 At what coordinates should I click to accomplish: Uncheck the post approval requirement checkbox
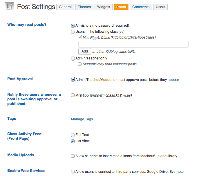tap(73, 80)
